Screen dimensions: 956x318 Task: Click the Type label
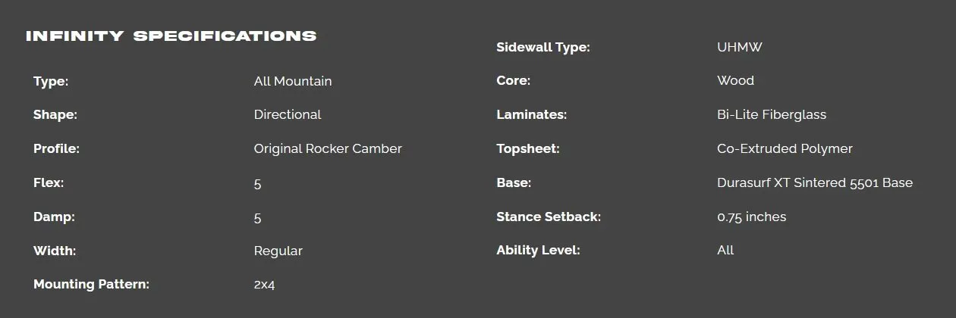(x=51, y=81)
